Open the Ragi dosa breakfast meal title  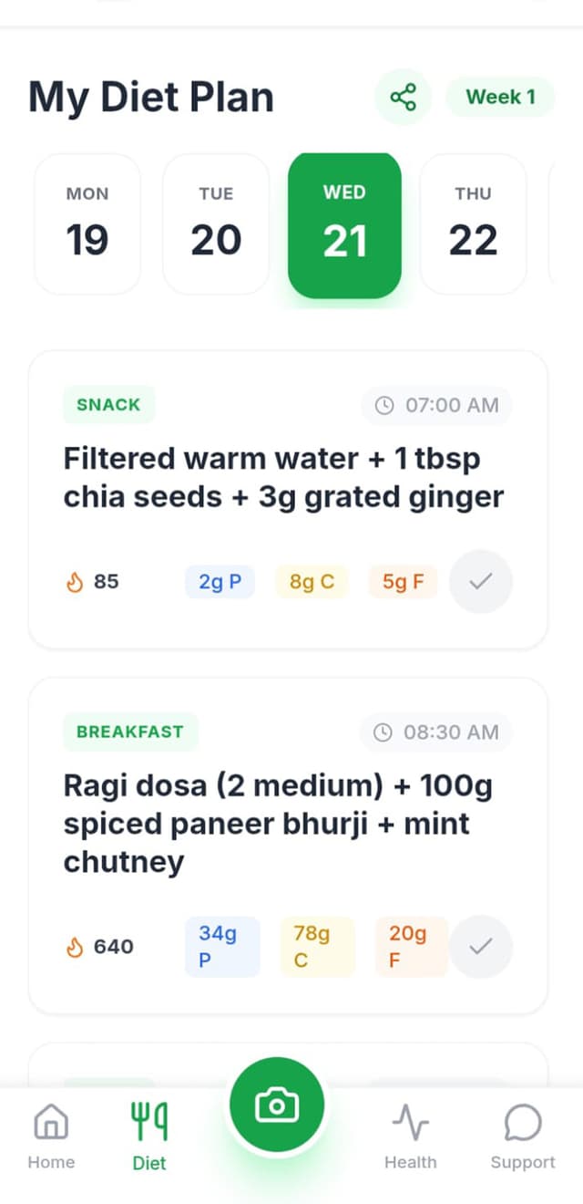278,823
